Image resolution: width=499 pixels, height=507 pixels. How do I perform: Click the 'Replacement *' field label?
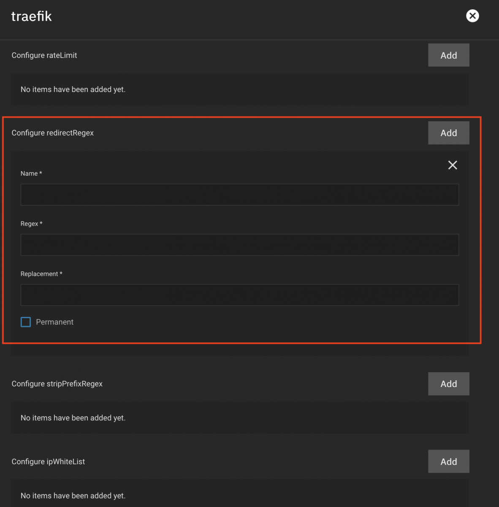click(x=41, y=274)
